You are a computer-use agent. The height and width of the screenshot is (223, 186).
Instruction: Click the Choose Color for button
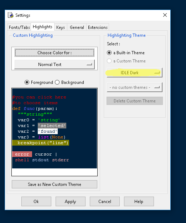point(55,53)
